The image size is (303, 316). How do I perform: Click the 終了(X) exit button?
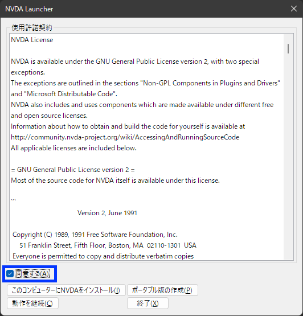[148, 303]
